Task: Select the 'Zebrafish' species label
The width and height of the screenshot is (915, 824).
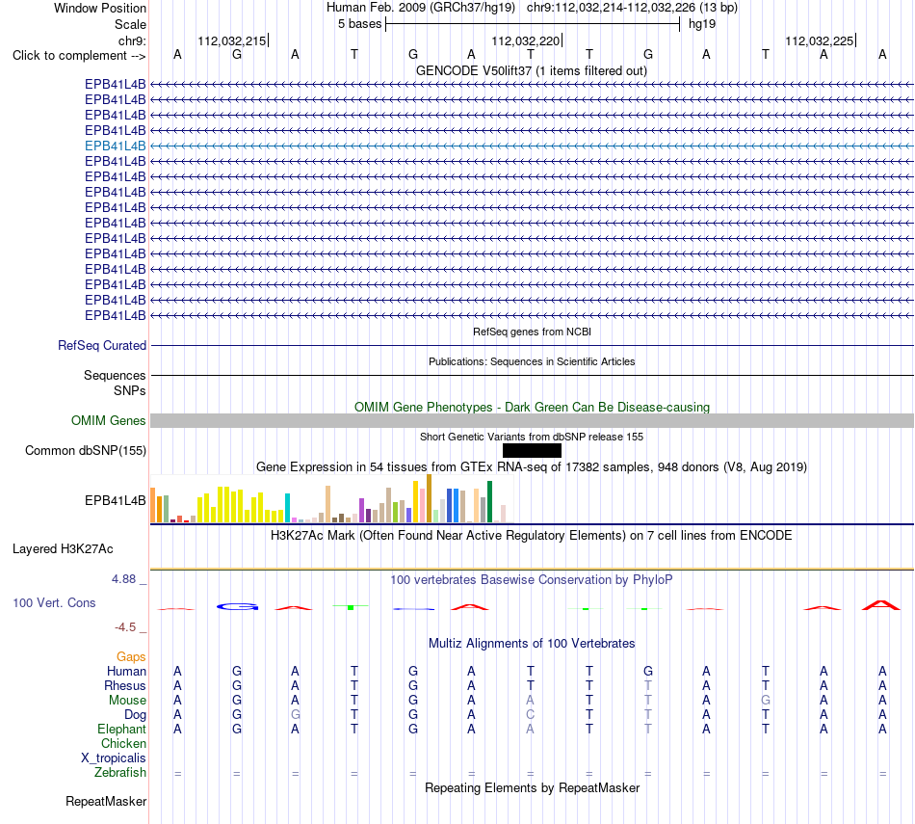Action: coord(120,773)
